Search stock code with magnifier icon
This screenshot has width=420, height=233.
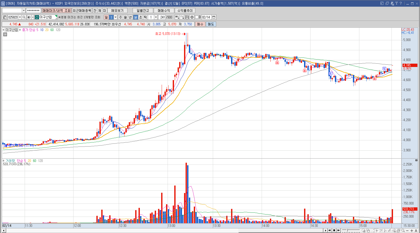(x=24, y=17)
